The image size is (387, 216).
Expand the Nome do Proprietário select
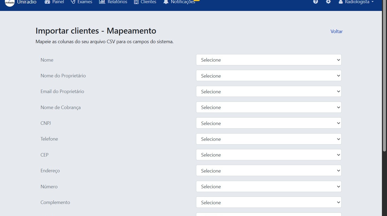click(x=269, y=76)
